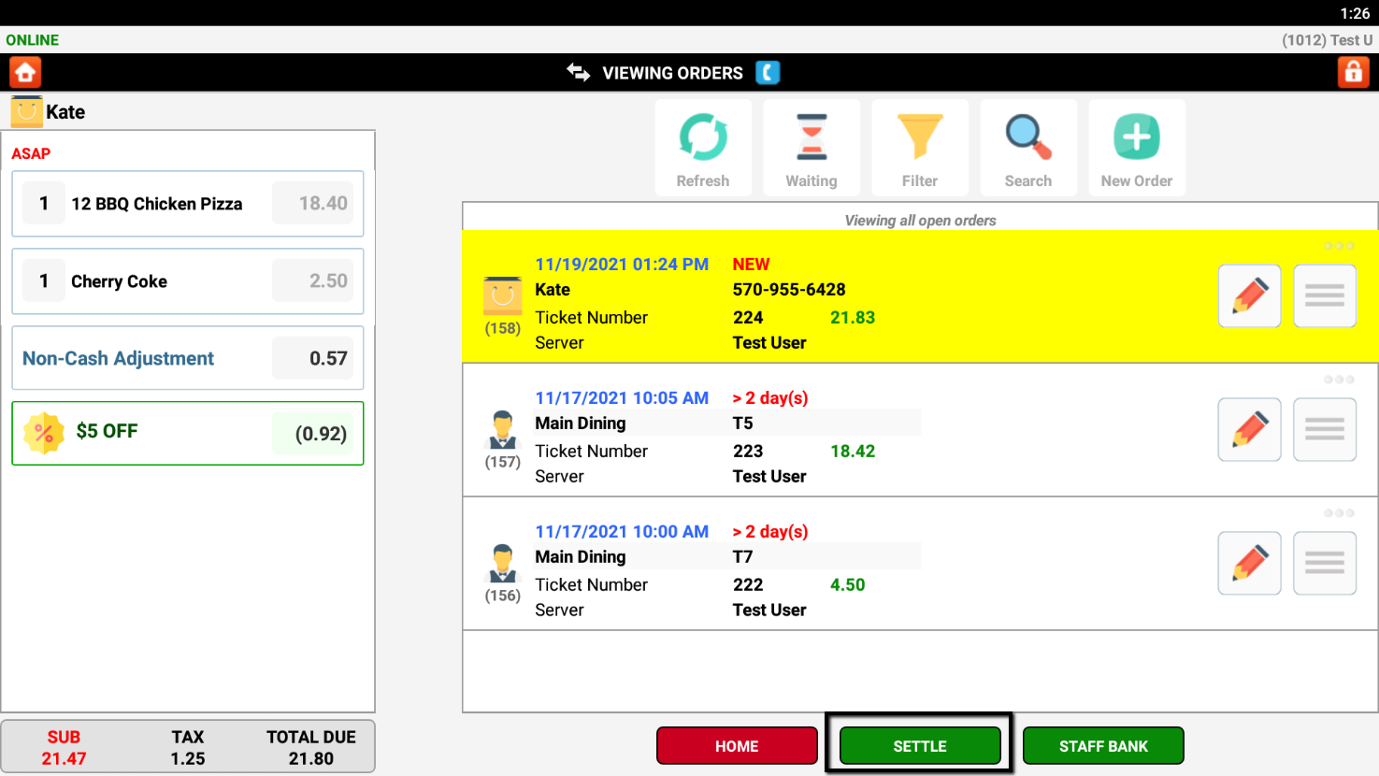The height and width of the screenshot is (776, 1379).
Task: Create a New Order
Action: pos(1137,148)
